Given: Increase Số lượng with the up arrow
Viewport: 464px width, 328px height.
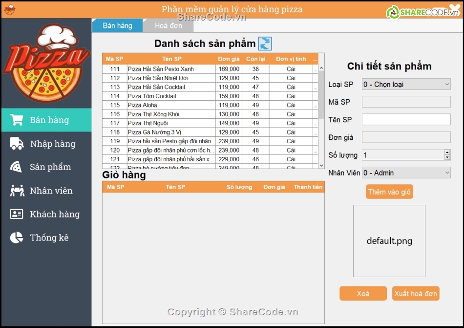Looking at the screenshot, I should click(x=447, y=153).
